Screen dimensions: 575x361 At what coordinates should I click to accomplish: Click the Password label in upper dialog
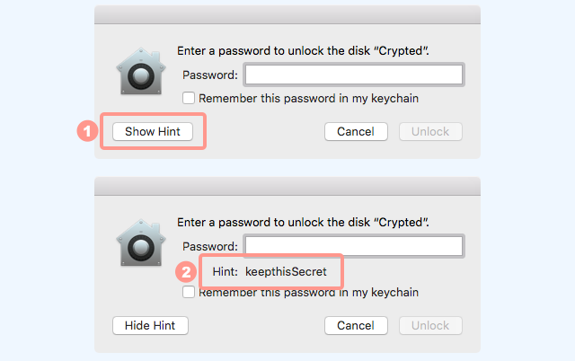(210, 75)
